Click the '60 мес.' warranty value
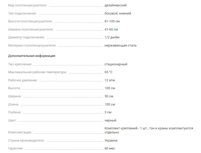The height and width of the screenshot is (153, 201). [x=110, y=148]
